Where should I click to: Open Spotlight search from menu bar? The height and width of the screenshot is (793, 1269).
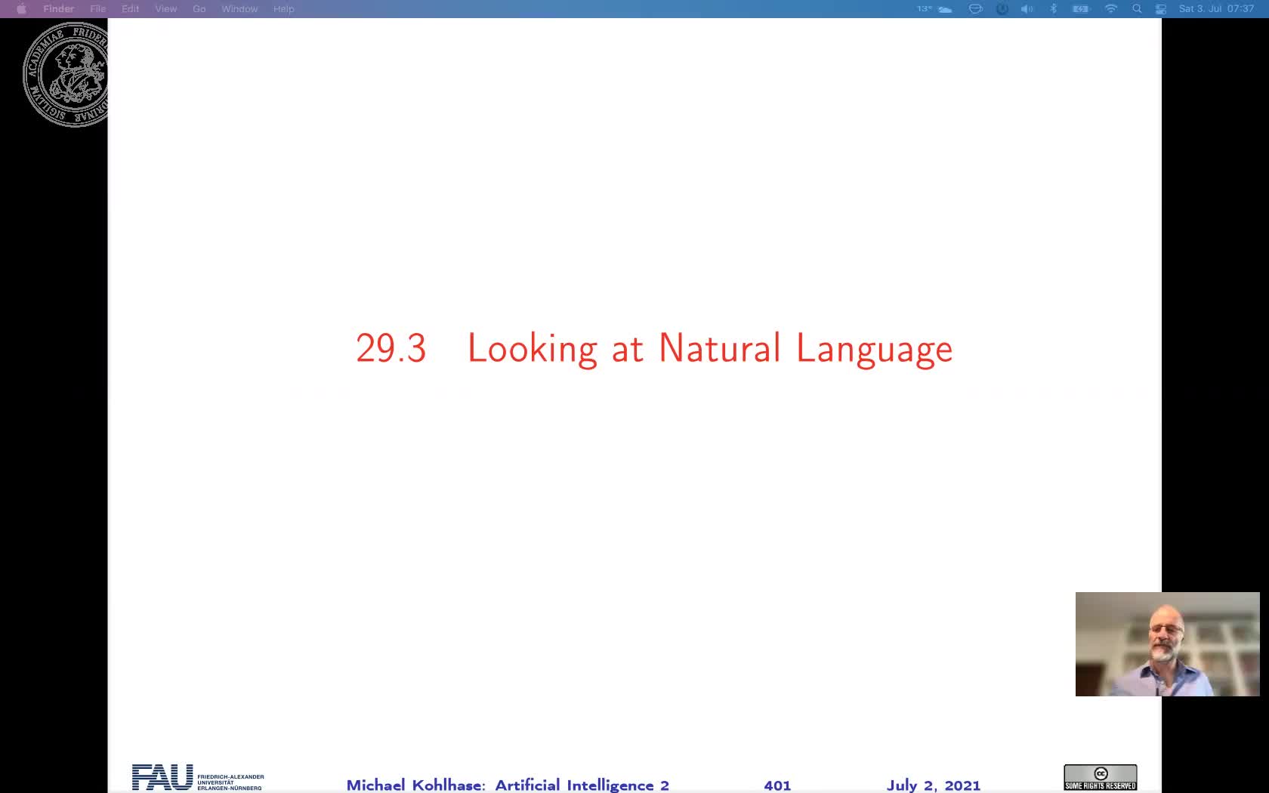[x=1136, y=9]
